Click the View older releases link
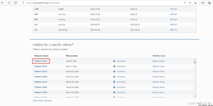Viewport: 213px width, 106px height. [x=42, y=101]
